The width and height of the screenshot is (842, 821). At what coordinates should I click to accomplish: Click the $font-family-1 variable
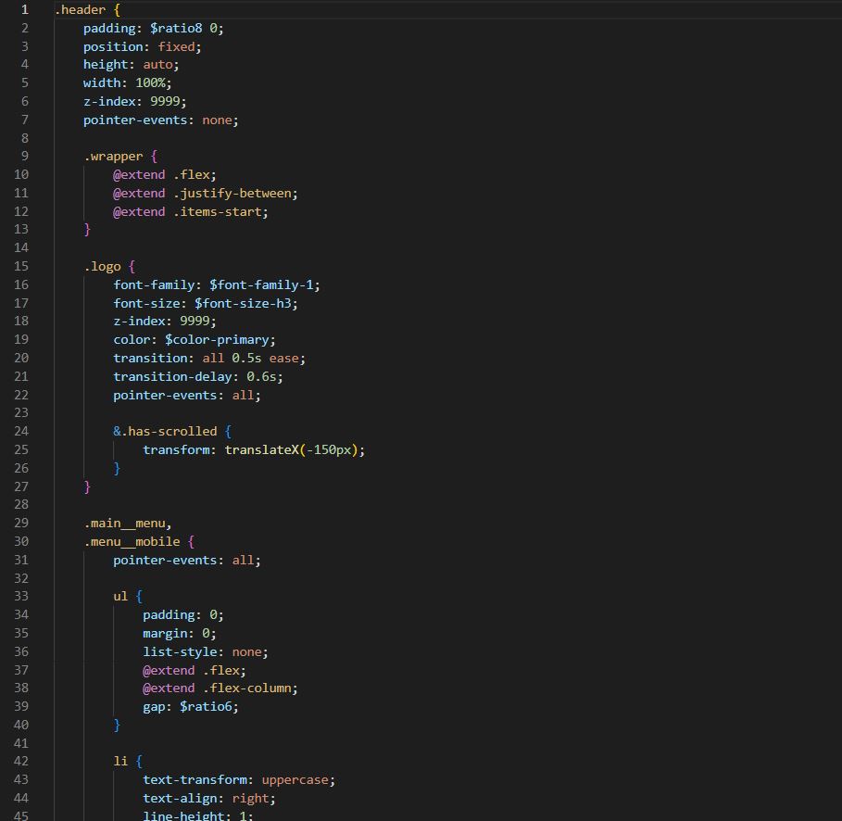point(263,285)
